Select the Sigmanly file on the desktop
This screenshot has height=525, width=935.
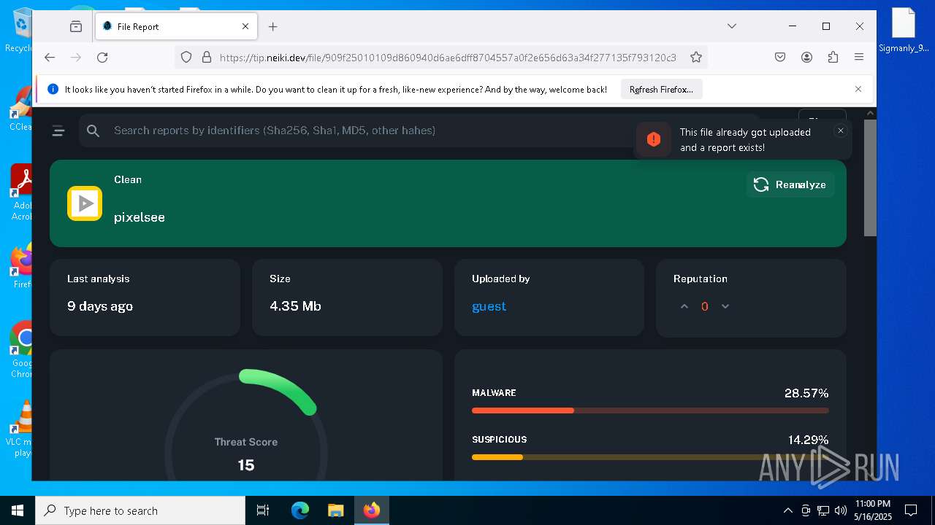pyautogui.click(x=904, y=31)
